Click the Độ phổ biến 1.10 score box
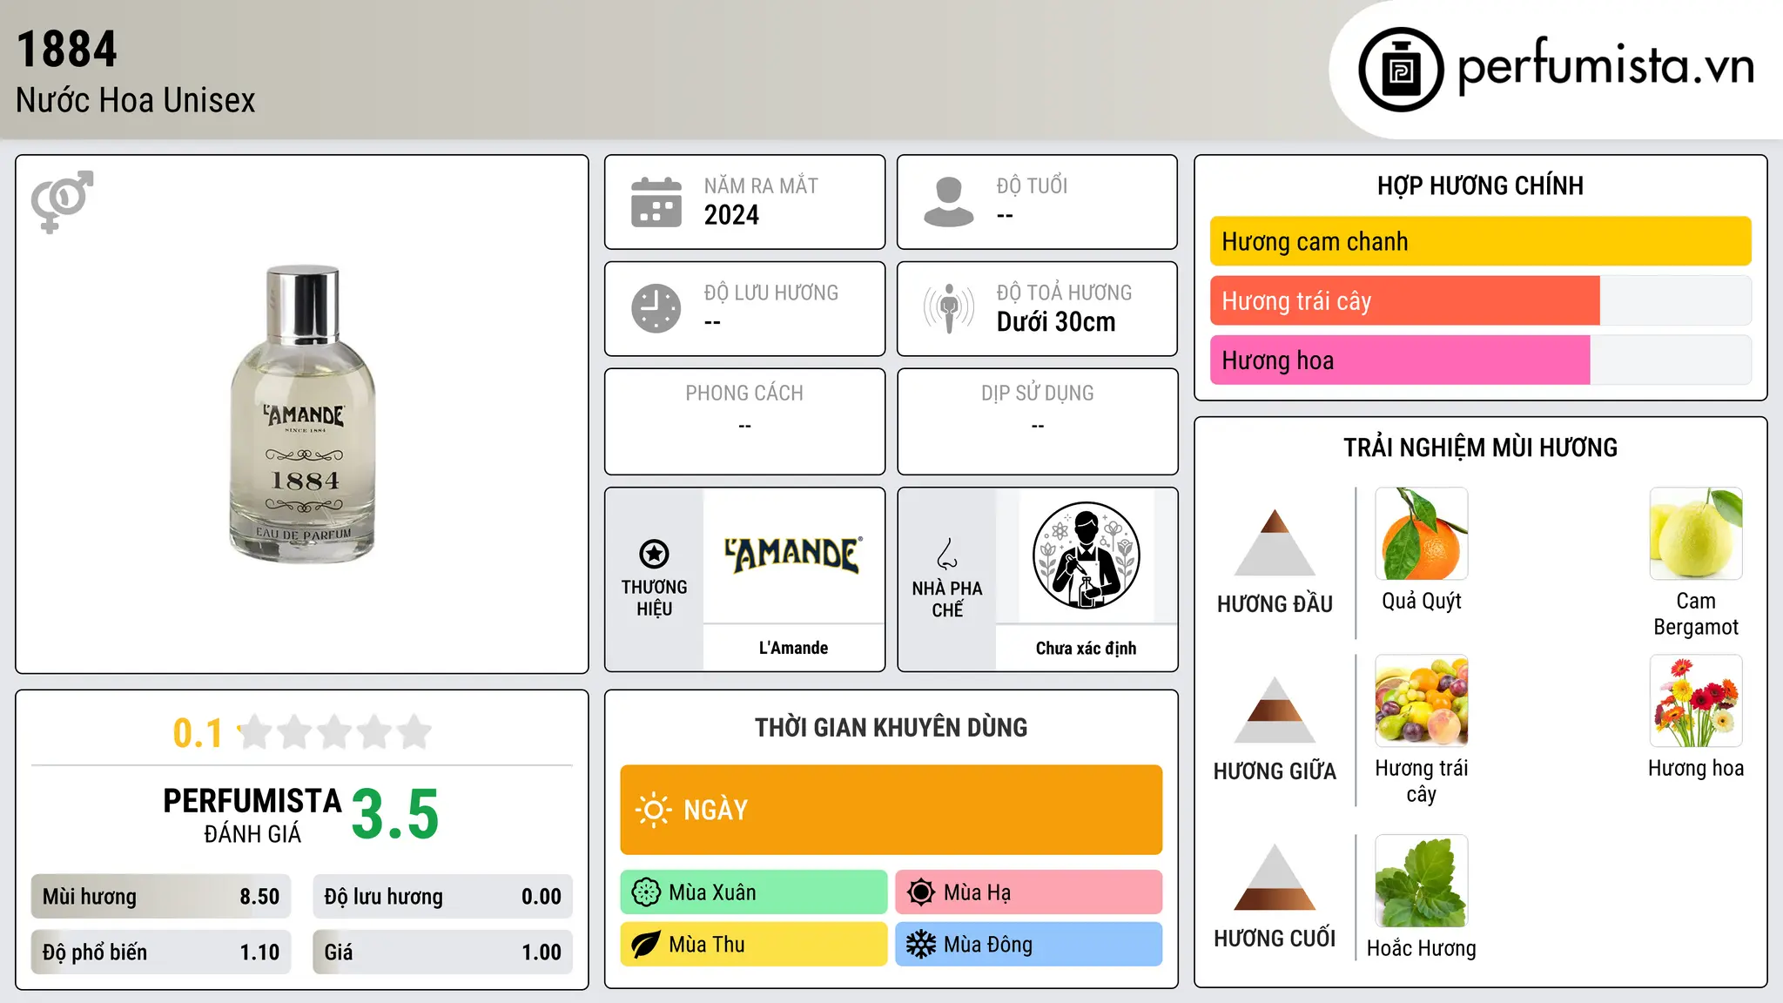The height and width of the screenshot is (1003, 1783). [160, 953]
